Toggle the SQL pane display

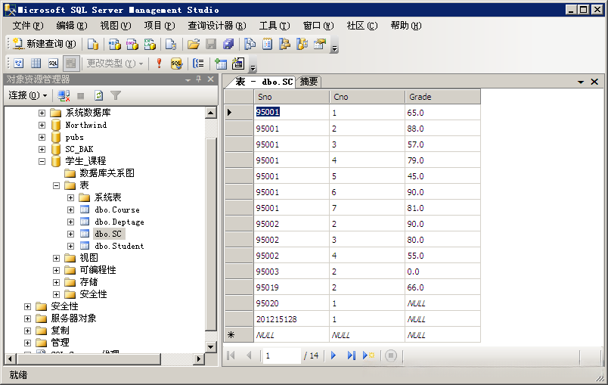53,64
